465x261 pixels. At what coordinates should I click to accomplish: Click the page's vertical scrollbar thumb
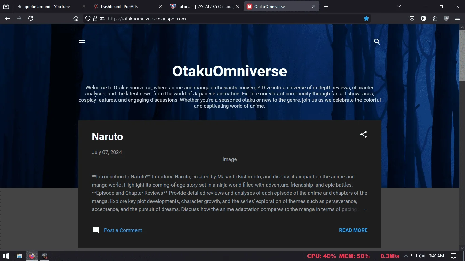pos(462,55)
